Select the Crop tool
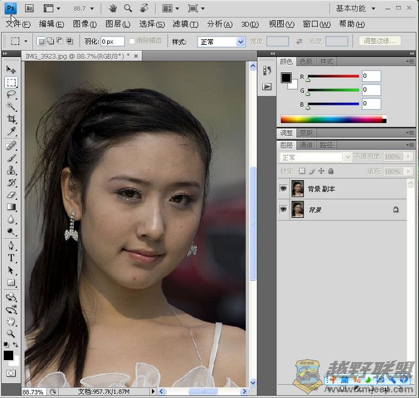Viewport: 419px width, 398px height. click(11, 120)
